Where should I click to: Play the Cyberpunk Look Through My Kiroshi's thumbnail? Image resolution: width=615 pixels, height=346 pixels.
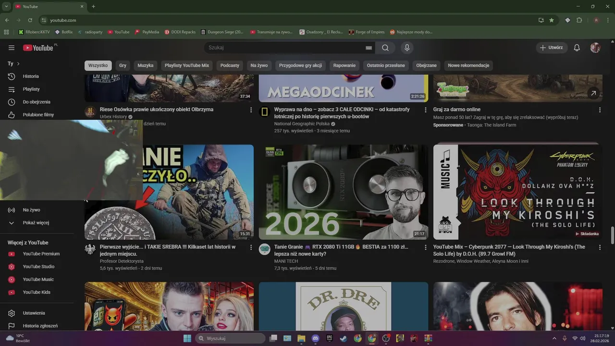(518, 192)
